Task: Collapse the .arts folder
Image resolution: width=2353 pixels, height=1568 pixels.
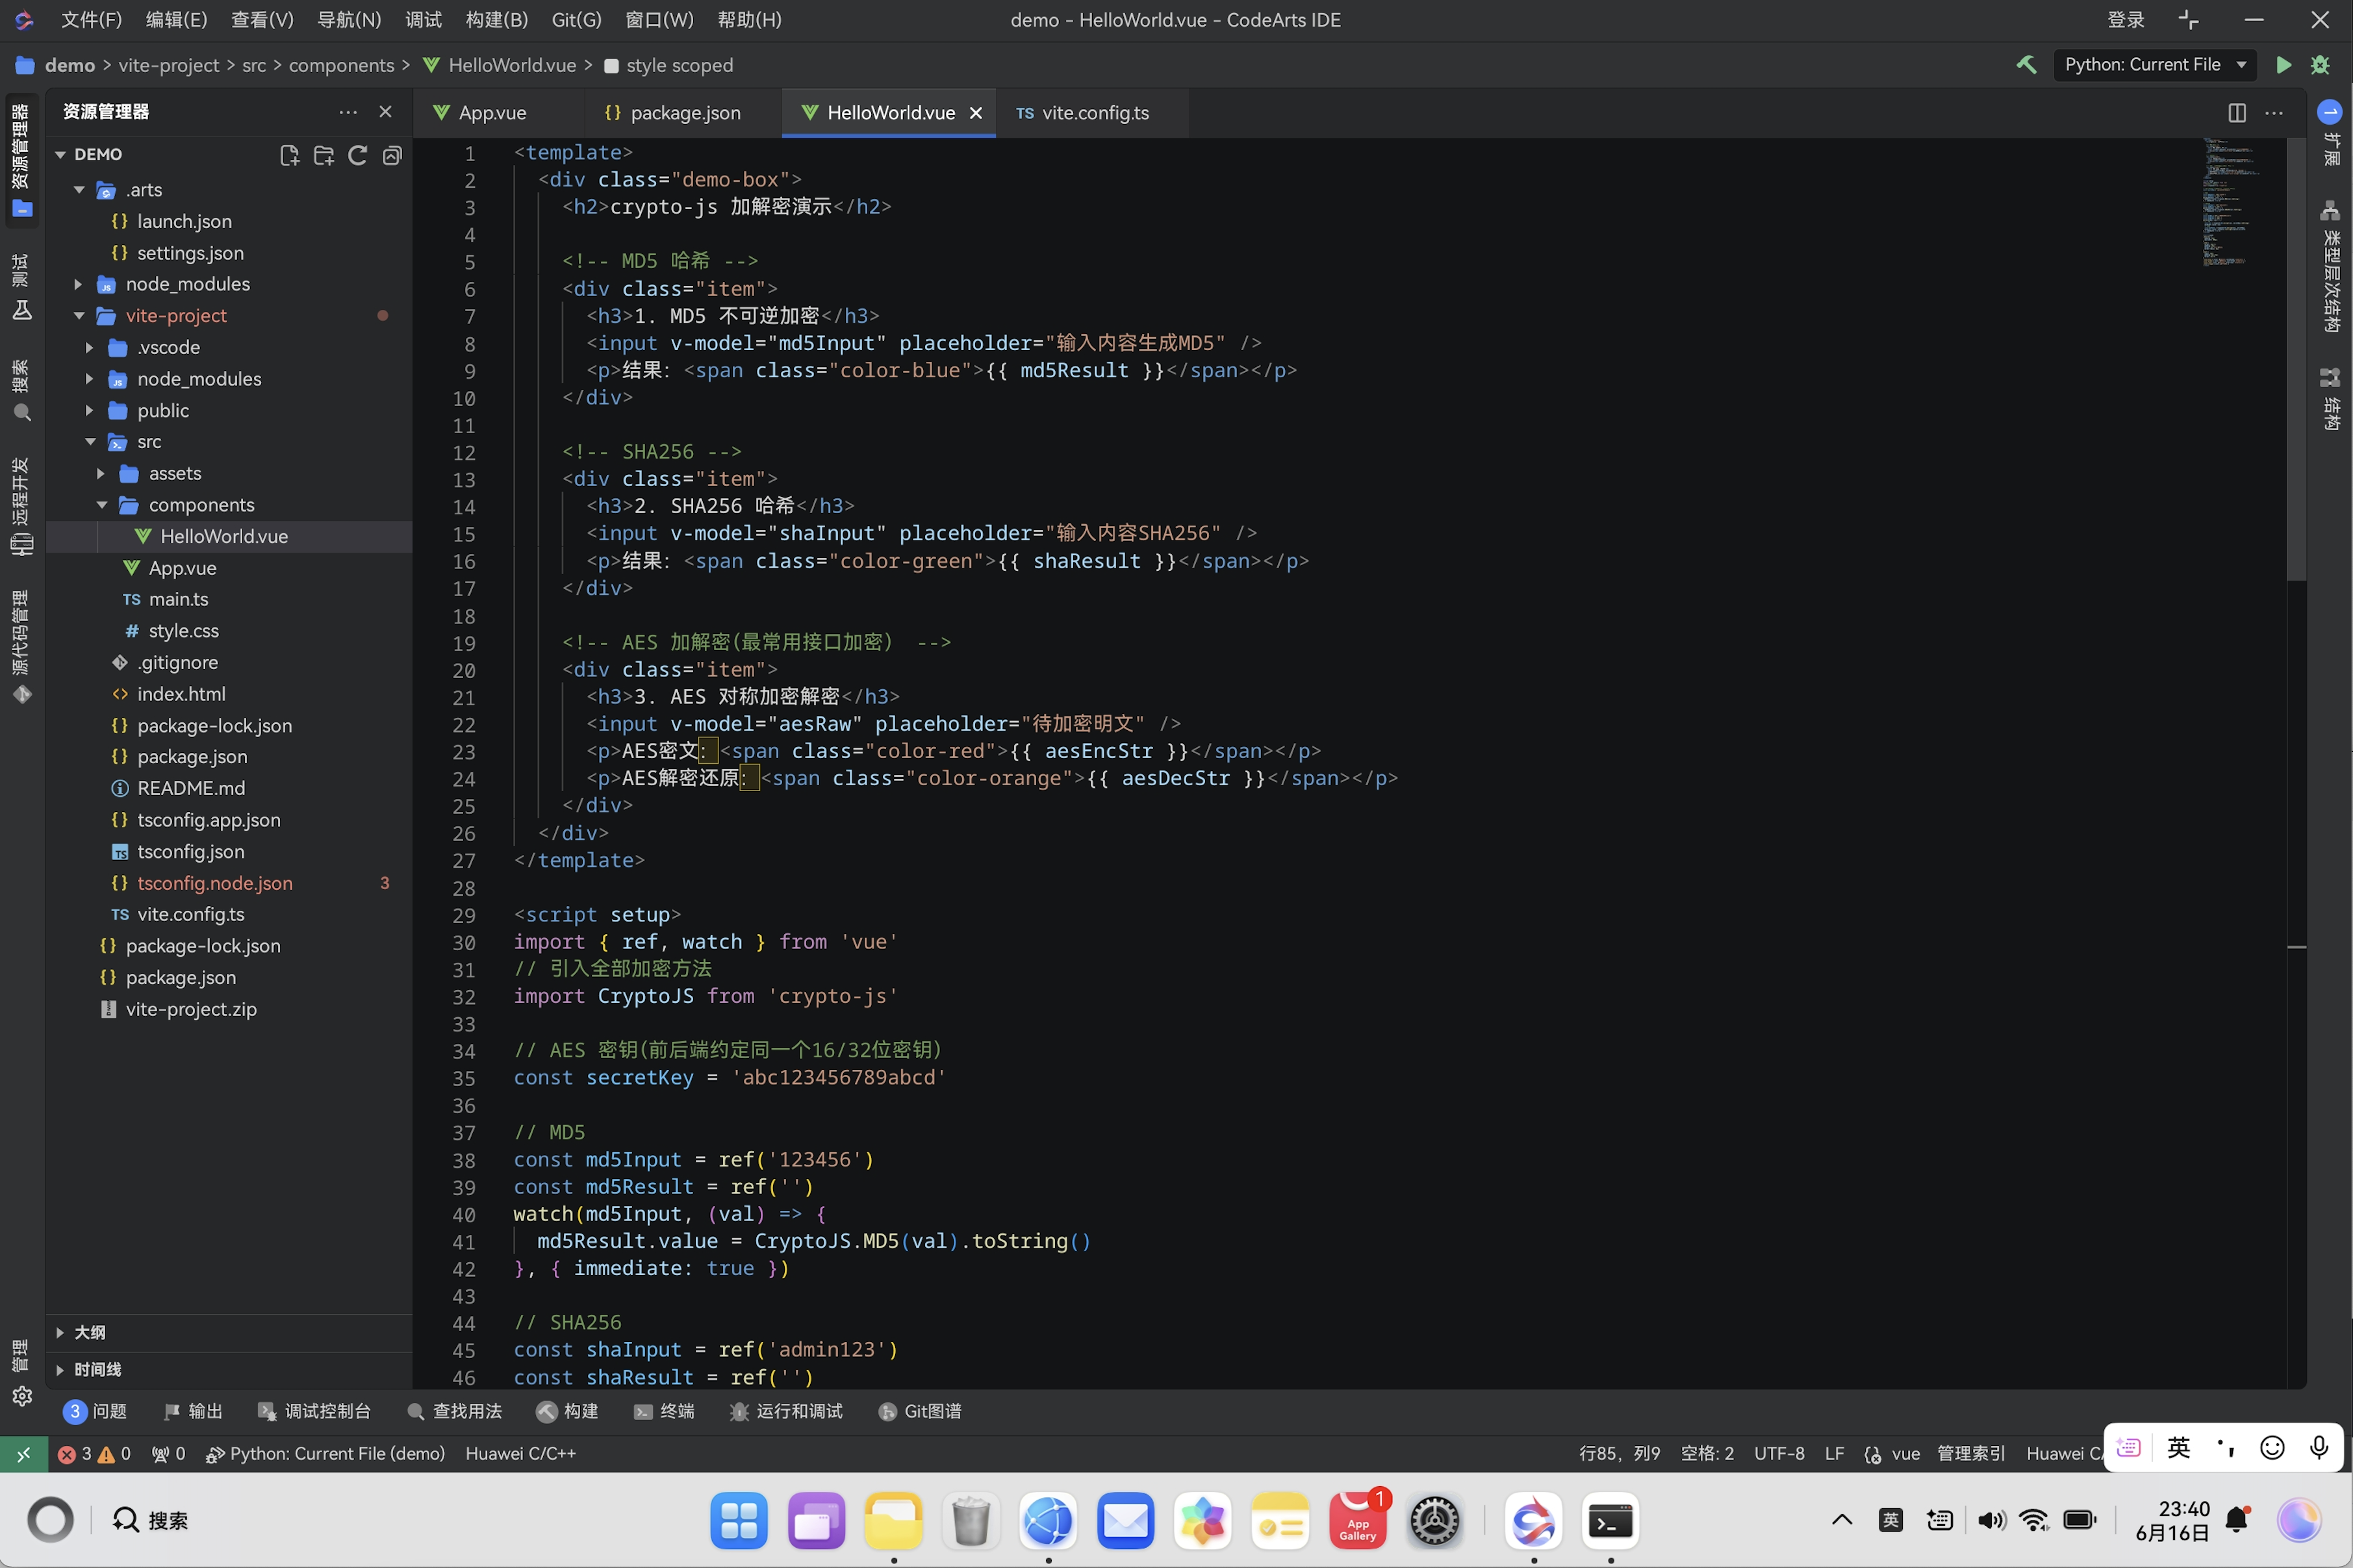Action: 79,190
